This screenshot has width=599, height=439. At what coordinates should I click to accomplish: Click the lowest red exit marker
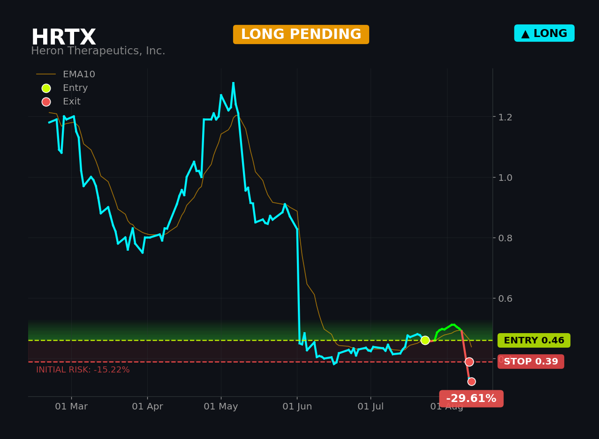(x=471, y=381)
